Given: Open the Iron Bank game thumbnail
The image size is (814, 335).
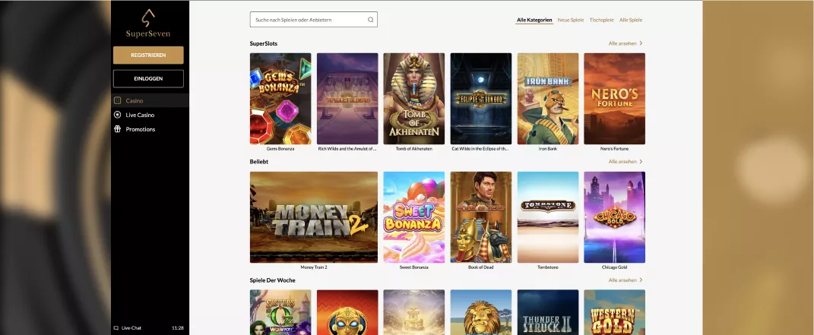Looking at the screenshot, I should (x=548, y=99).
